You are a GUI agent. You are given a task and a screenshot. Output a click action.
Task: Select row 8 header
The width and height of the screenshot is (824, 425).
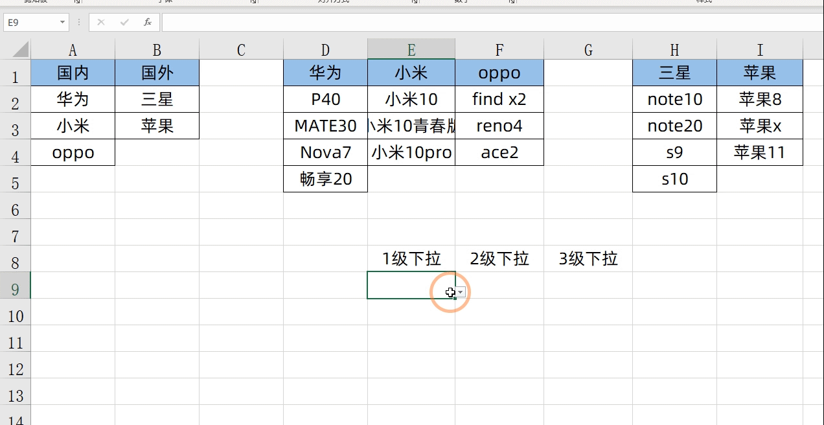pyautogui.click(x=15, y=258)
